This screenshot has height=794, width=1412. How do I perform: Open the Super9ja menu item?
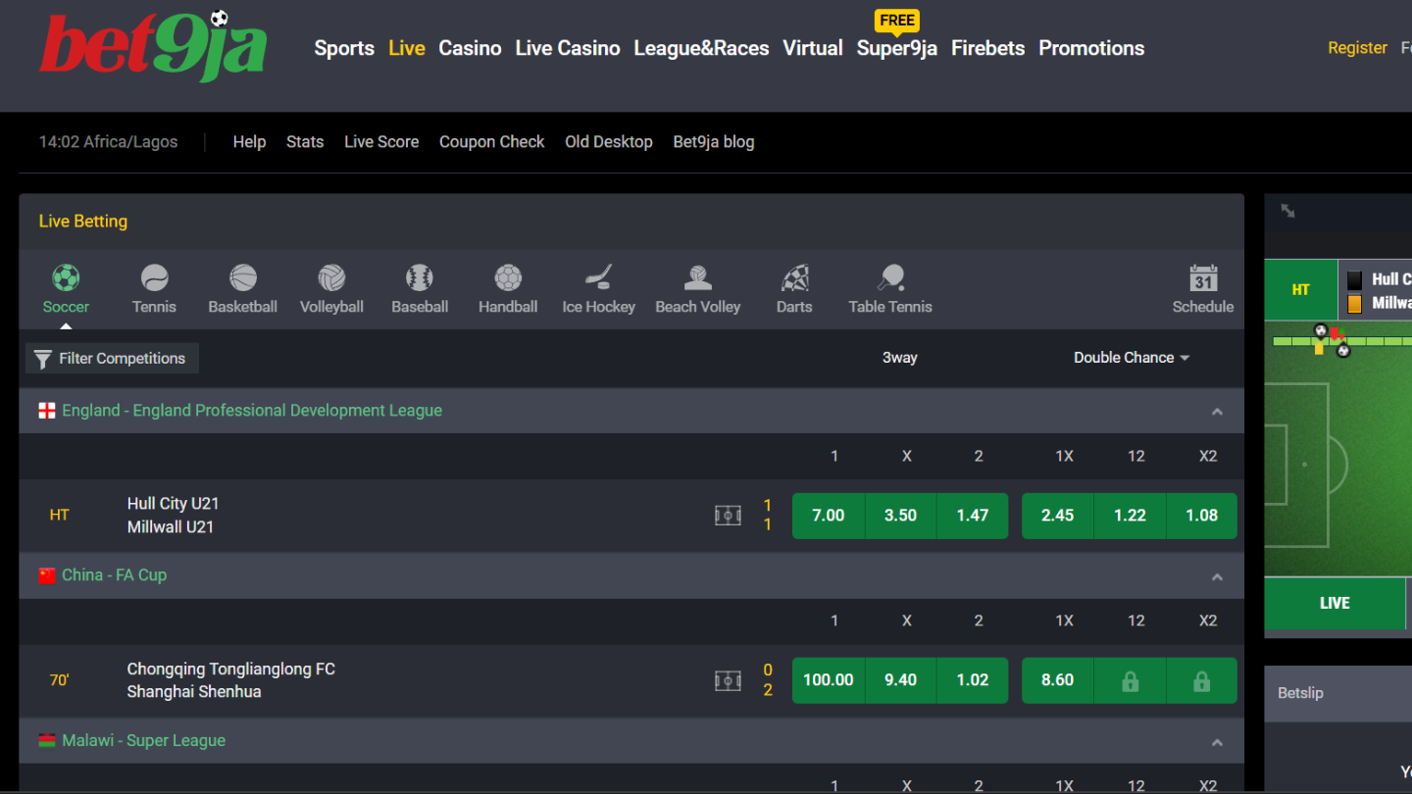point(897,48)
